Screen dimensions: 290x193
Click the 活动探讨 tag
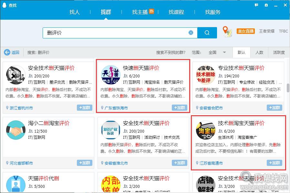coord(152,137)
